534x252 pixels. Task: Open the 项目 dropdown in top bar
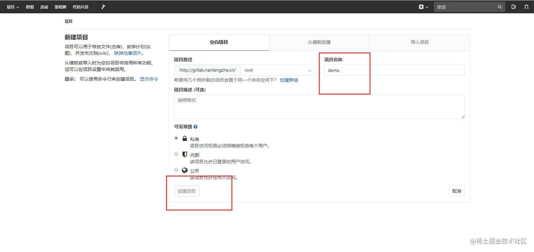click(13, 7)
